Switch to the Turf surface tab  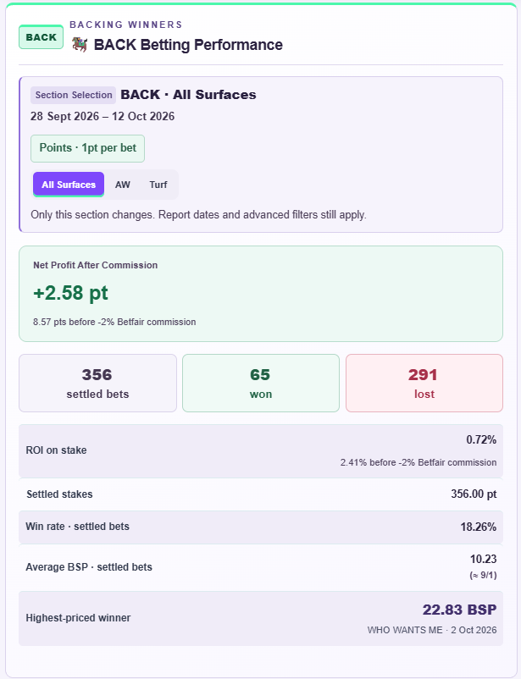coord(158,185)
